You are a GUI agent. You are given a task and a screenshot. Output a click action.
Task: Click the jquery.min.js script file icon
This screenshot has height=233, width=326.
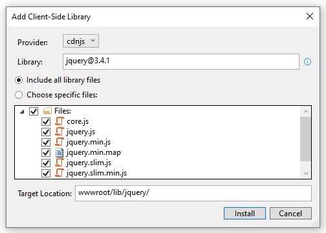(x=60, y=142)
